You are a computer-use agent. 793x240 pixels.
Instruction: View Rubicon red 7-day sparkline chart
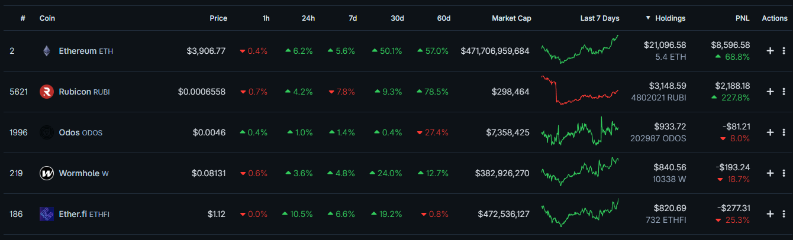pos(580,90)
